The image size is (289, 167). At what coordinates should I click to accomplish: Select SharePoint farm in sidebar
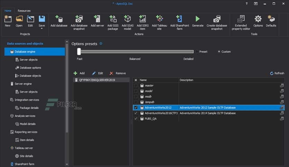point(22,164)
